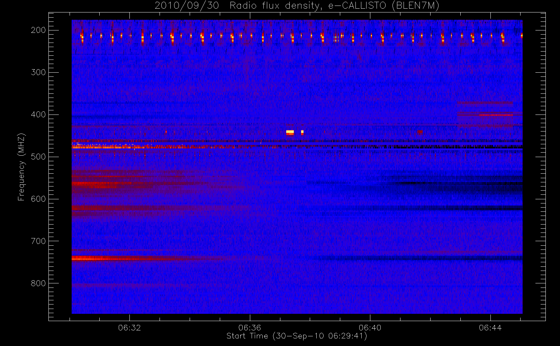Click the 500 frequency tick label
Screen dimensions: 560x346
tap(38, 157)
